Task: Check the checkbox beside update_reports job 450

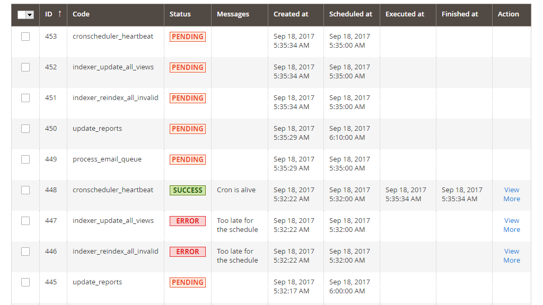Action: pos(25,129)
